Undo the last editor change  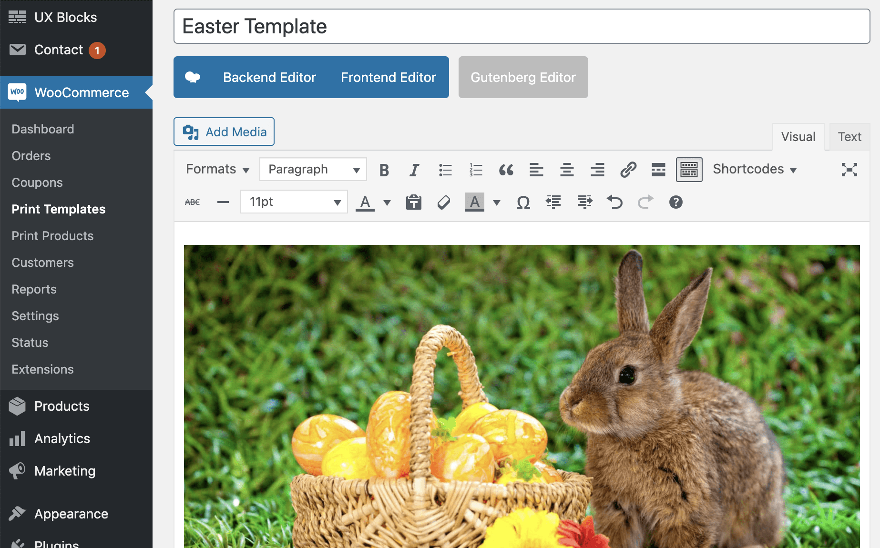[614, 202]
